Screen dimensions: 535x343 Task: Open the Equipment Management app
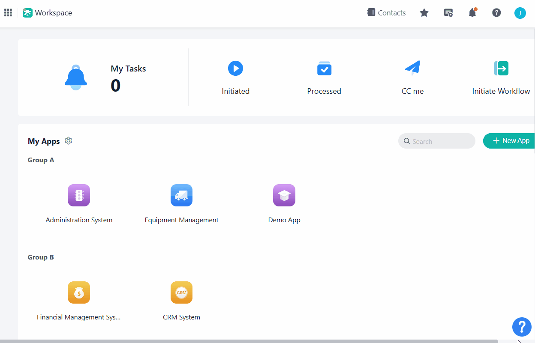click(181, 195)
